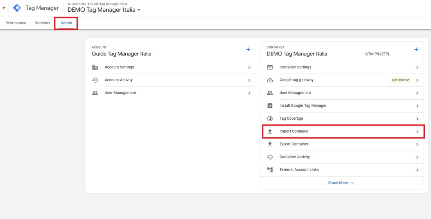Switch to the Versions tab

pyautogui.click(x=42, y=23)
